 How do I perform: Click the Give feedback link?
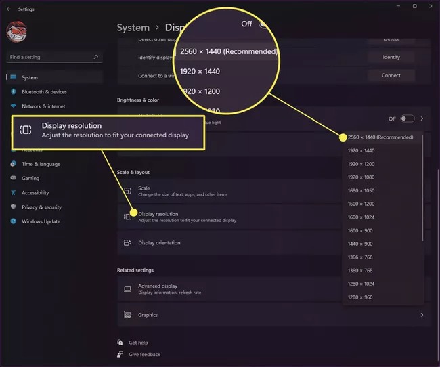click(x=144, y=355)
